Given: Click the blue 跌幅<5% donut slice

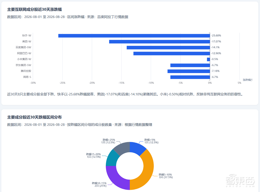Looking at the screenshot, I should (x=137, y=148).
